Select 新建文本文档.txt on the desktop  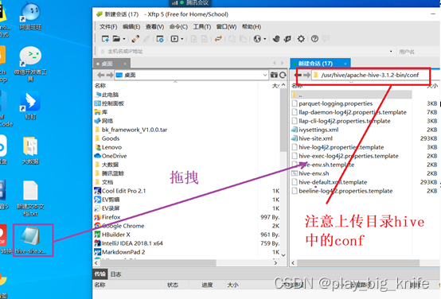click(30, 198)
